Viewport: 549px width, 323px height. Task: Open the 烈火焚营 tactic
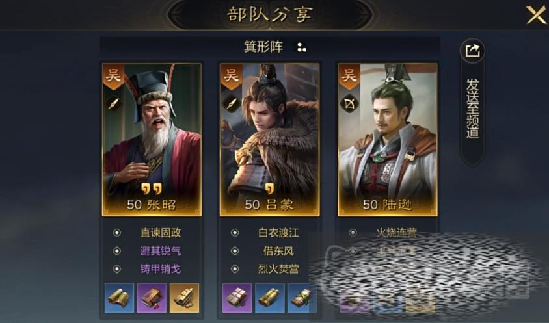tap(278, 269)
